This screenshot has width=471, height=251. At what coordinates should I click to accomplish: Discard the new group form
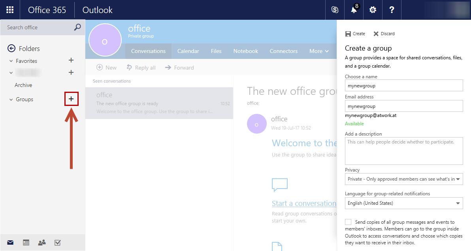click(x=384, y=34)
